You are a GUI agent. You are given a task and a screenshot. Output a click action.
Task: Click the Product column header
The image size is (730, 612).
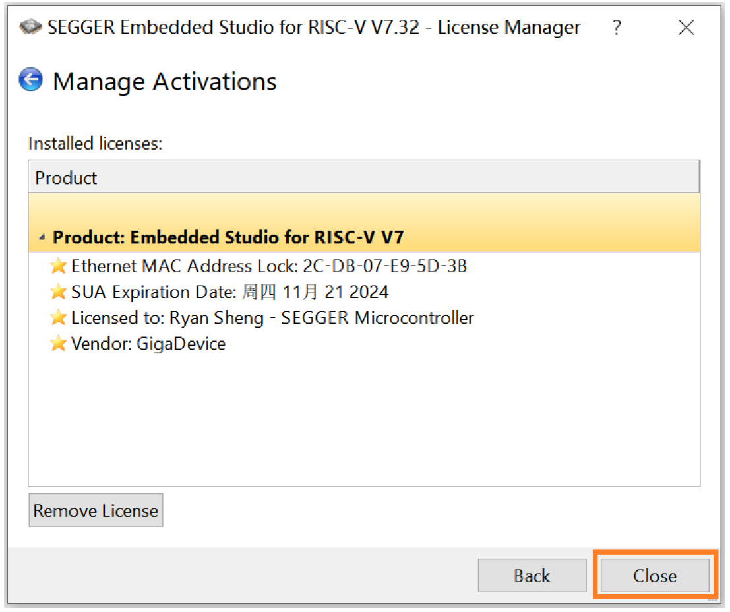[x=363, y=178]
